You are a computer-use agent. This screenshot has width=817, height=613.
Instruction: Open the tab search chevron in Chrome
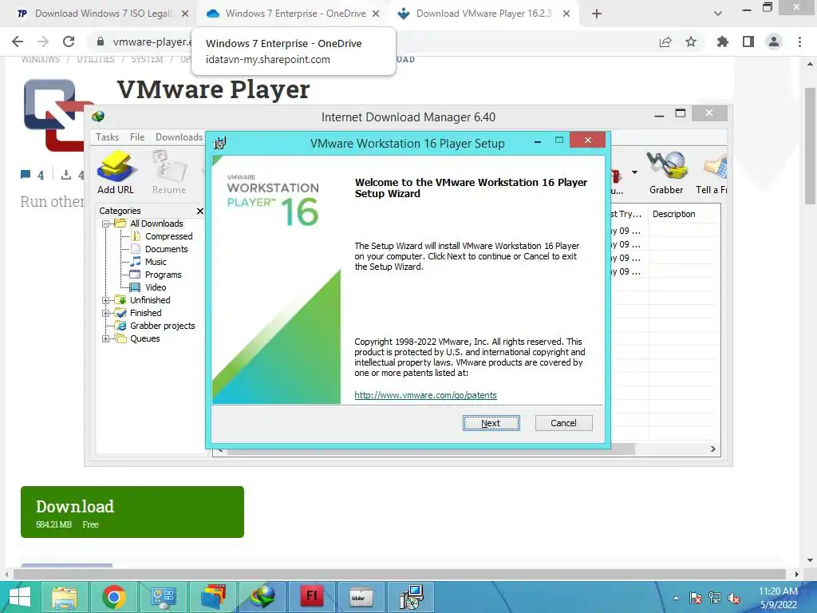718,14
